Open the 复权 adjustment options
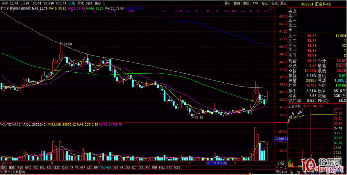The width and height of the screenshot is (347, 175). 227,3
